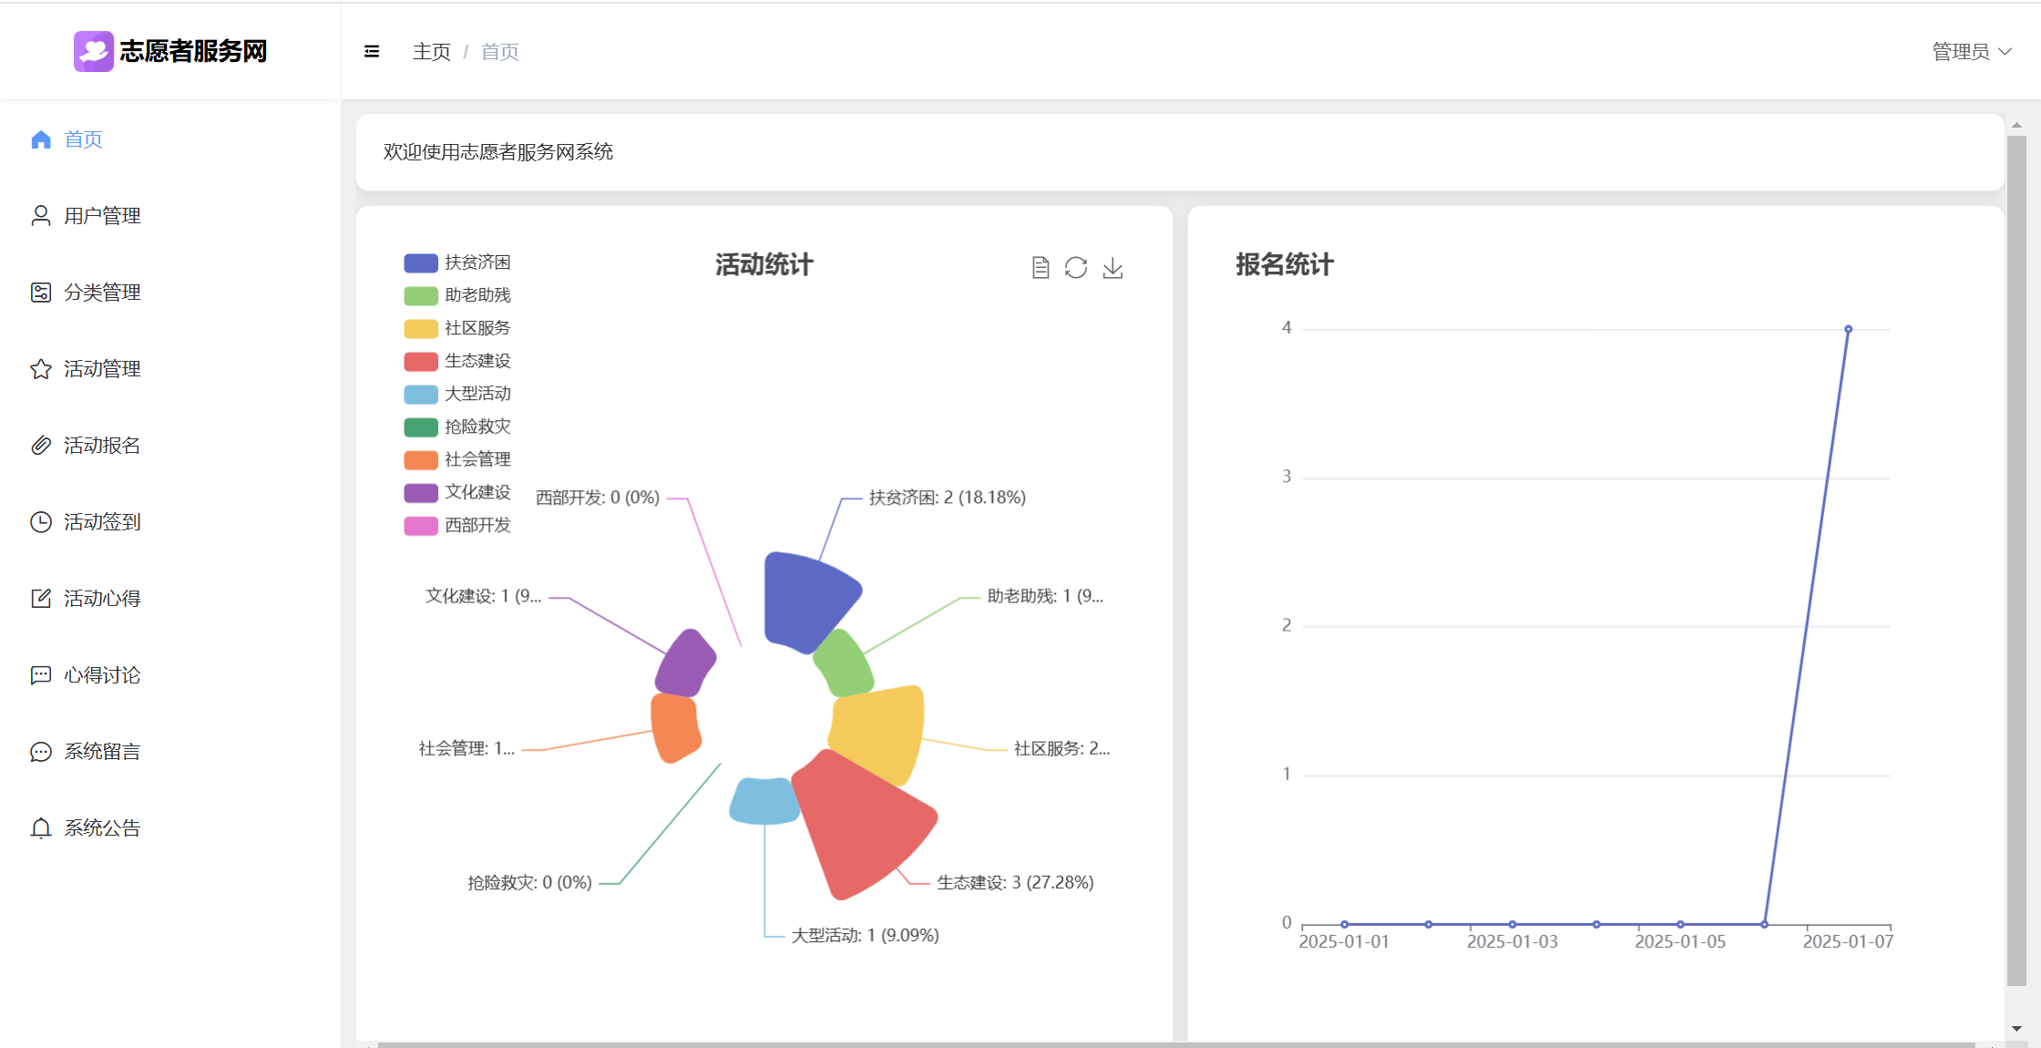The height and width of the screenshot is (1048, 2041).
Task: Select 活动心得 menu item
Action: coord(102,599)
